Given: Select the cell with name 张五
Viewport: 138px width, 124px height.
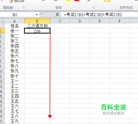Looking at the screenshot, I should pyautogui.click(x=14, y=51).
